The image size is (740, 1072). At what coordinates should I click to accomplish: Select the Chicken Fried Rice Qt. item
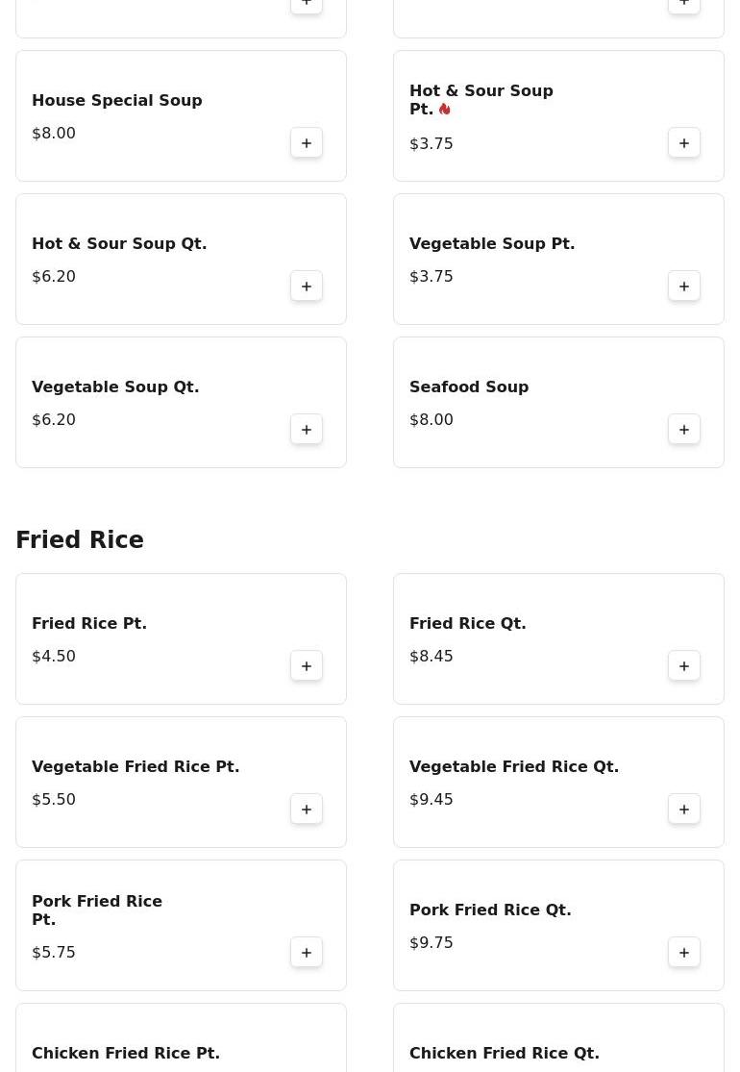point(505,1053)
